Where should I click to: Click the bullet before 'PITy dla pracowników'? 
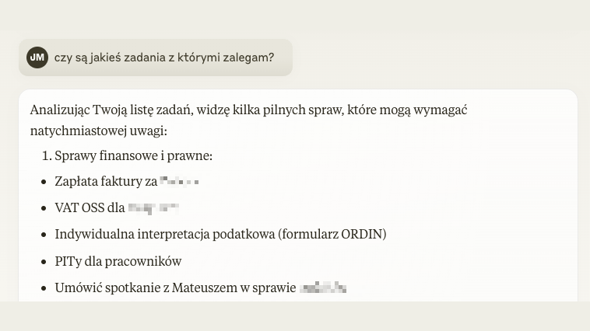[44, 262]
